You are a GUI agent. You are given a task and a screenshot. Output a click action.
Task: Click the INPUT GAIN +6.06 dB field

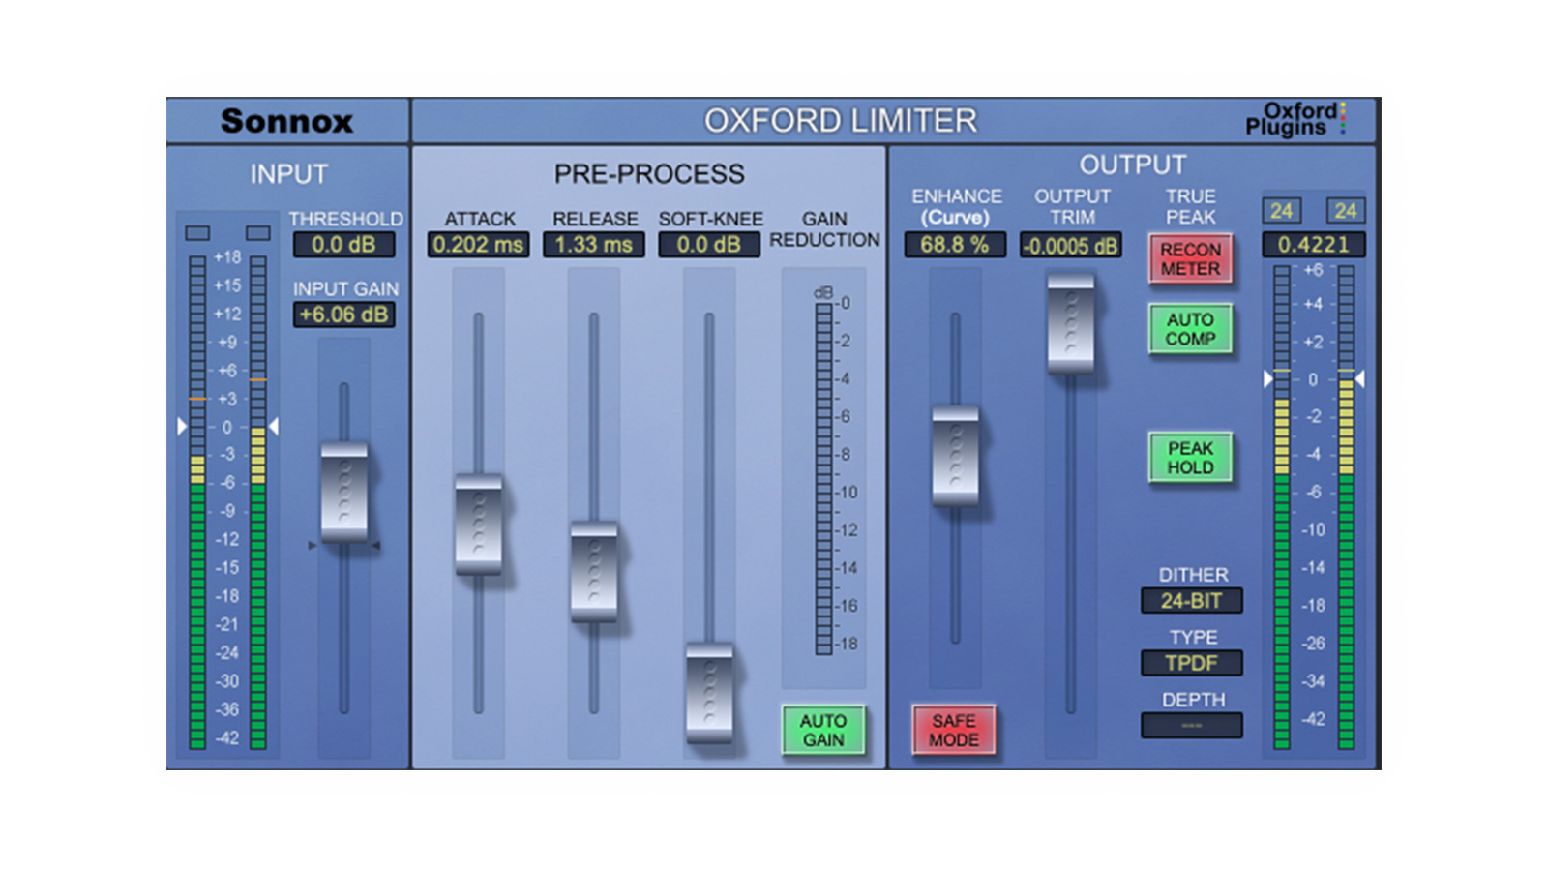(343, 315)
